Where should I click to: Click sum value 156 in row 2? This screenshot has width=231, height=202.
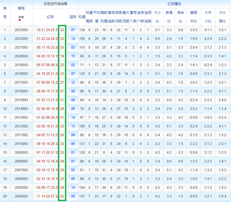82,39
